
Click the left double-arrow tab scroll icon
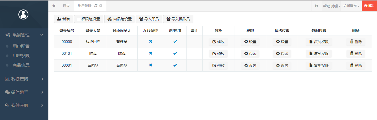tap(54, 6)
